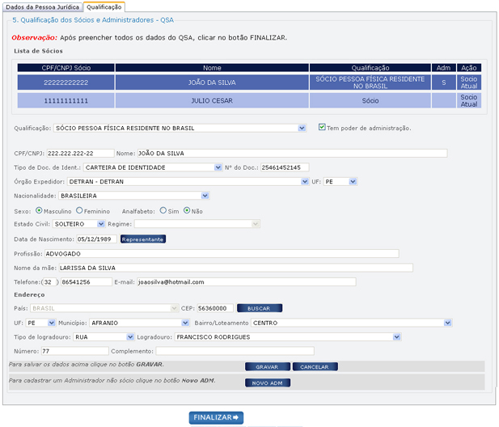Choose Não for Analfabeto
The width and height of the screenshot is (499, 427).
point(187,210)
